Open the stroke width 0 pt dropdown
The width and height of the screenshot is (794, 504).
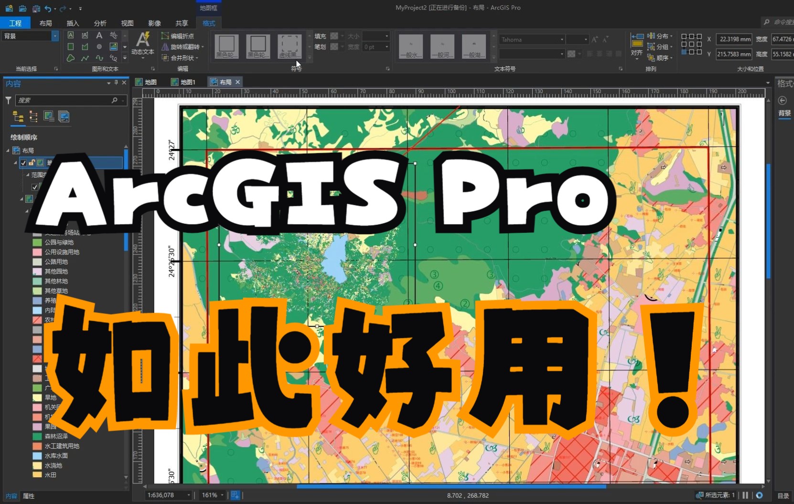point(386,47)
